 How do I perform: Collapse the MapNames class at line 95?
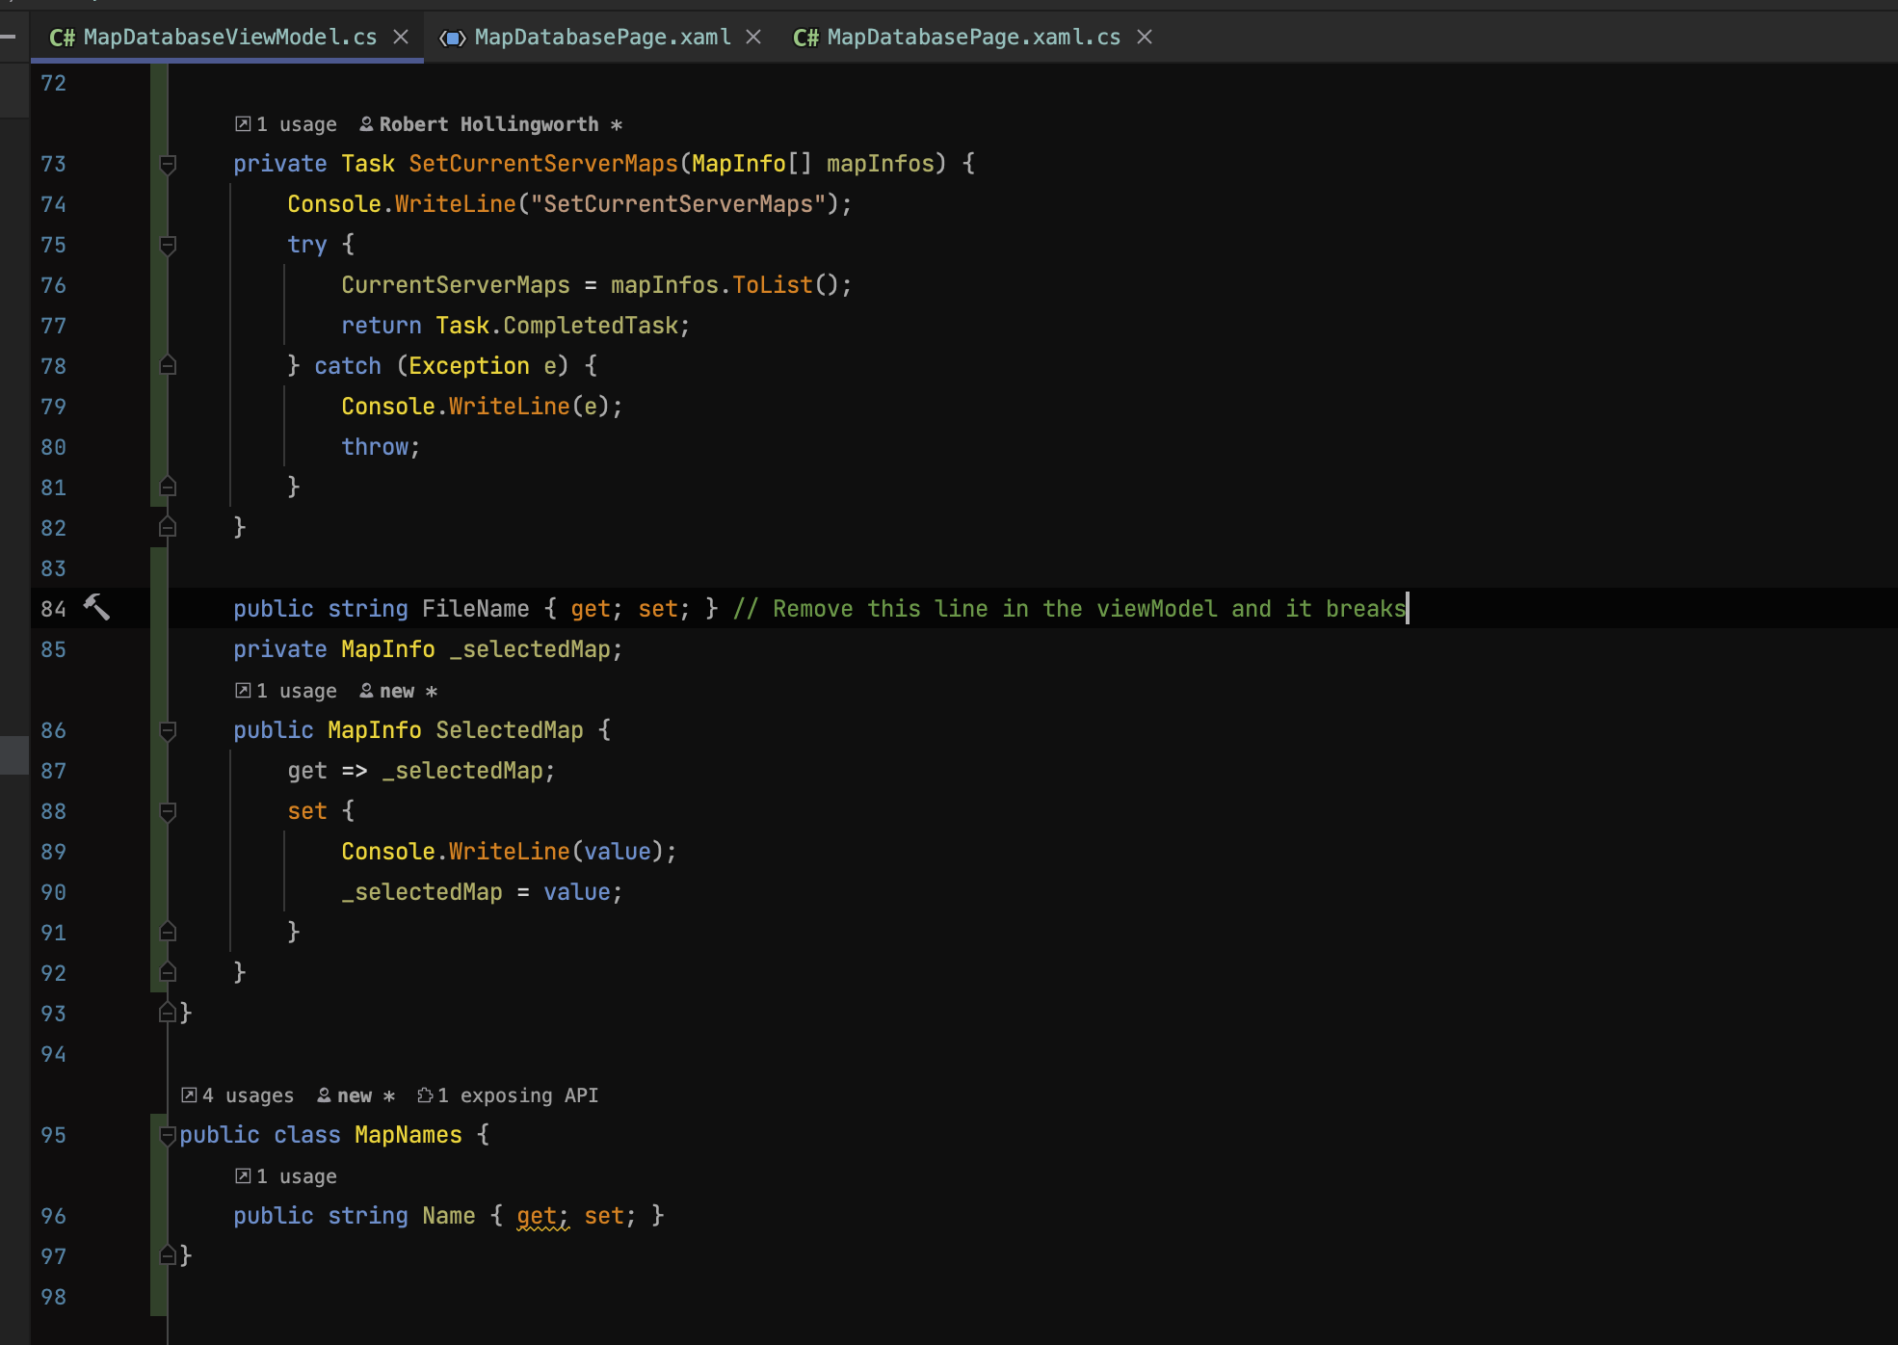pos(168,1135)
